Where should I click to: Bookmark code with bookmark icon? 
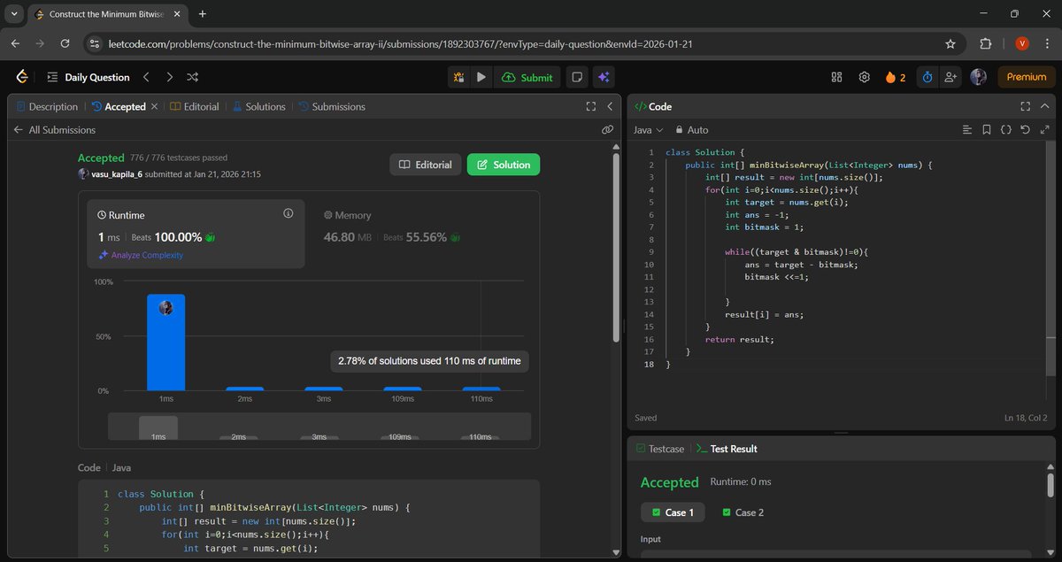pos(987,130)
